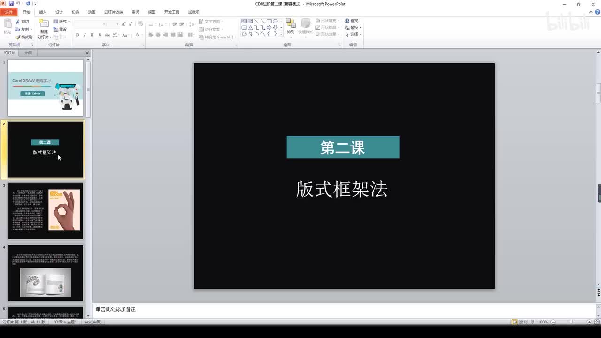Click the Save icon in quick access toolbar
The height and width of the screenshot is (338, 601).
[x=11, y=4]
